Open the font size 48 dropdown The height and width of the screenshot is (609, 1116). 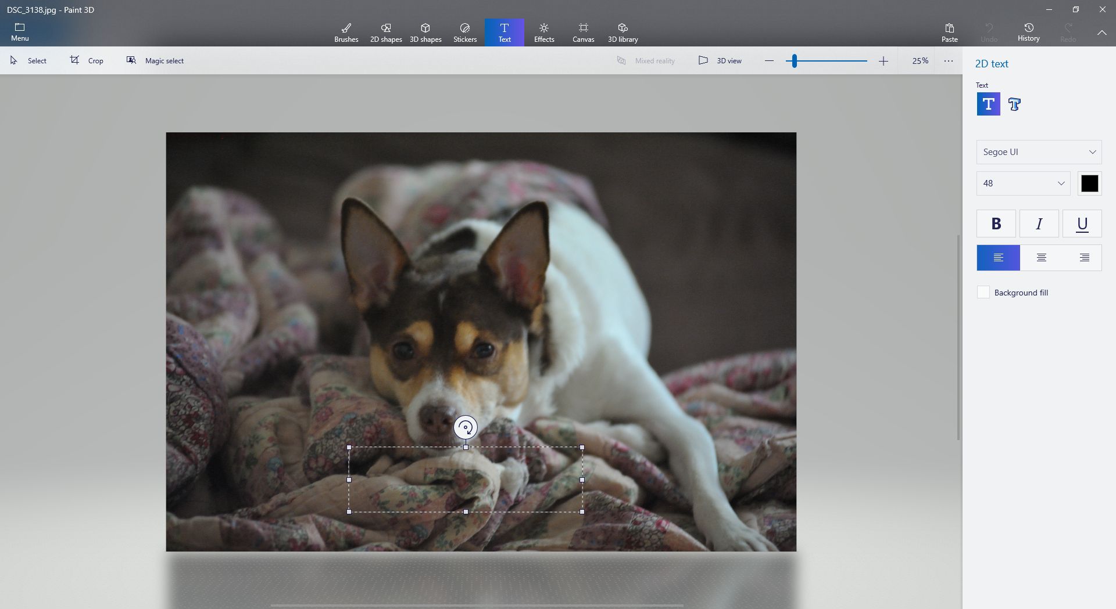pos(1023,183)
